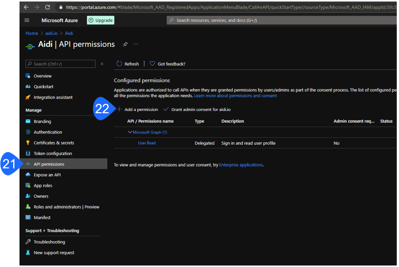Click the Manifest icon
The image size is (399, 267).
click(28, 217)
